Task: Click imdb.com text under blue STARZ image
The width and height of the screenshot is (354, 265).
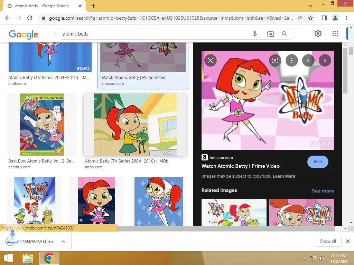Action: (x=17, y=84)
